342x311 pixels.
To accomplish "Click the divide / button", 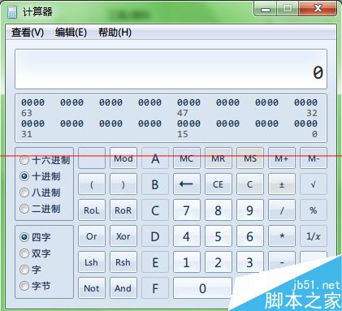I will 282,210.
